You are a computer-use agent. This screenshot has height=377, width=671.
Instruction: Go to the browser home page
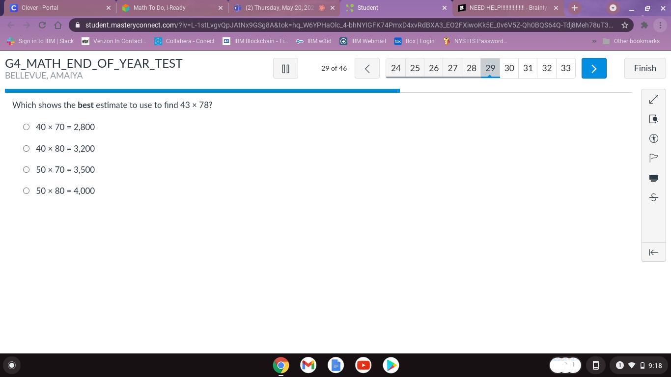[58, 25]
